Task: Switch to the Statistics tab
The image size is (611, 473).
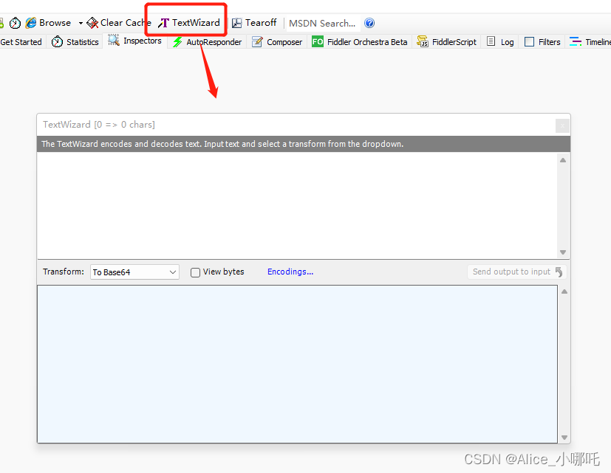Action: (75, 42)
